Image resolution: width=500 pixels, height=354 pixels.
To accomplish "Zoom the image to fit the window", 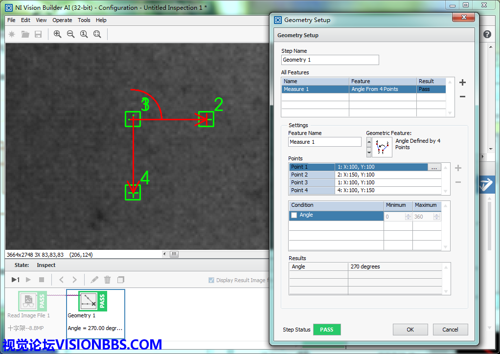I will point(97,34).
